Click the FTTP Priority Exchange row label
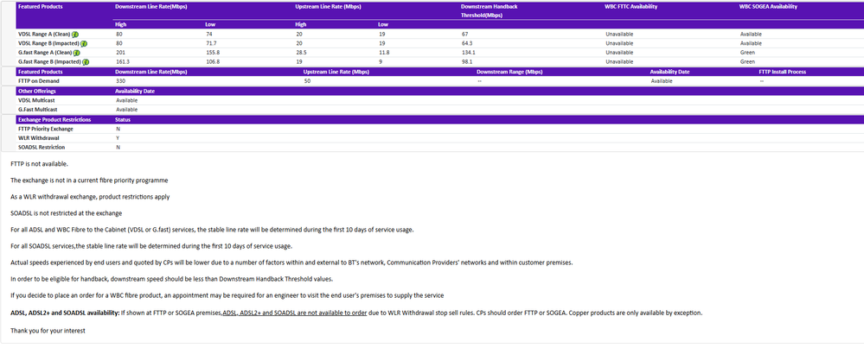 click(x=46, y=129)
